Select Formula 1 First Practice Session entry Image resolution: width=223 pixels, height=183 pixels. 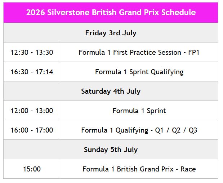tap(139, 53)
